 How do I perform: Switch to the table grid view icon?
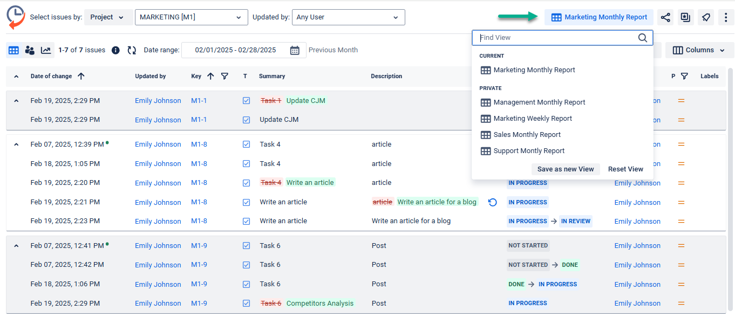[13, 50]
